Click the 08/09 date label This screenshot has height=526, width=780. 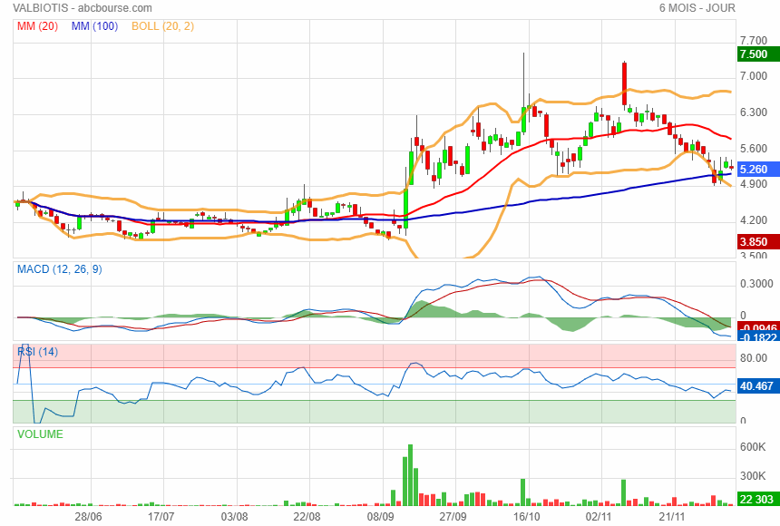pyautogui.click(x=381, y=517)
